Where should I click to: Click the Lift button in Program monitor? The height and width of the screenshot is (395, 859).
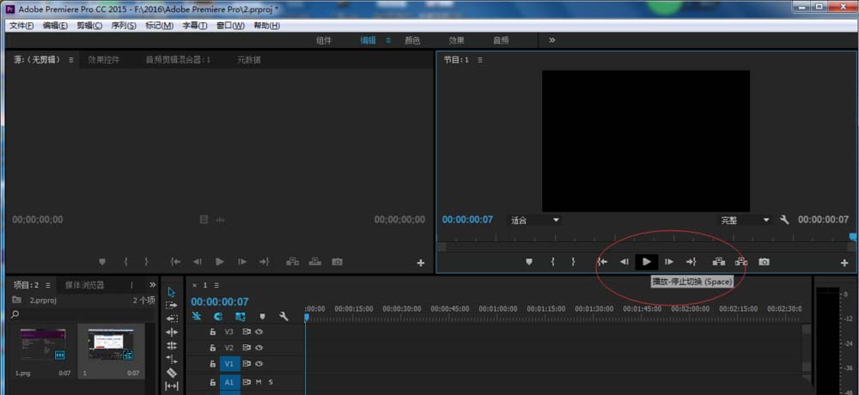719,262
